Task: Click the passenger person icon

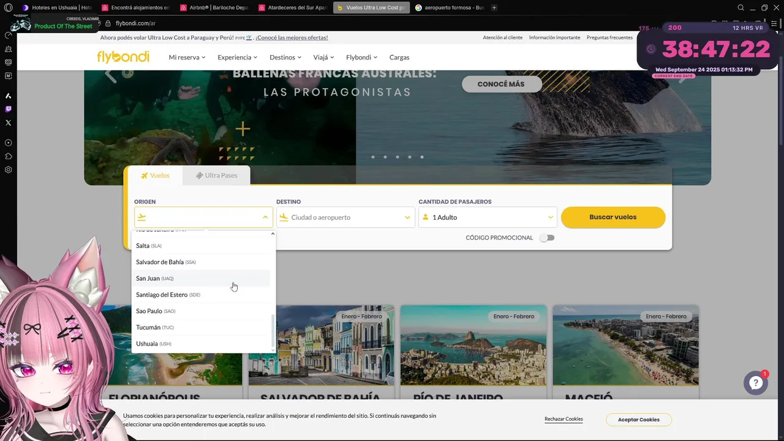Action: [x=426, y=217]
